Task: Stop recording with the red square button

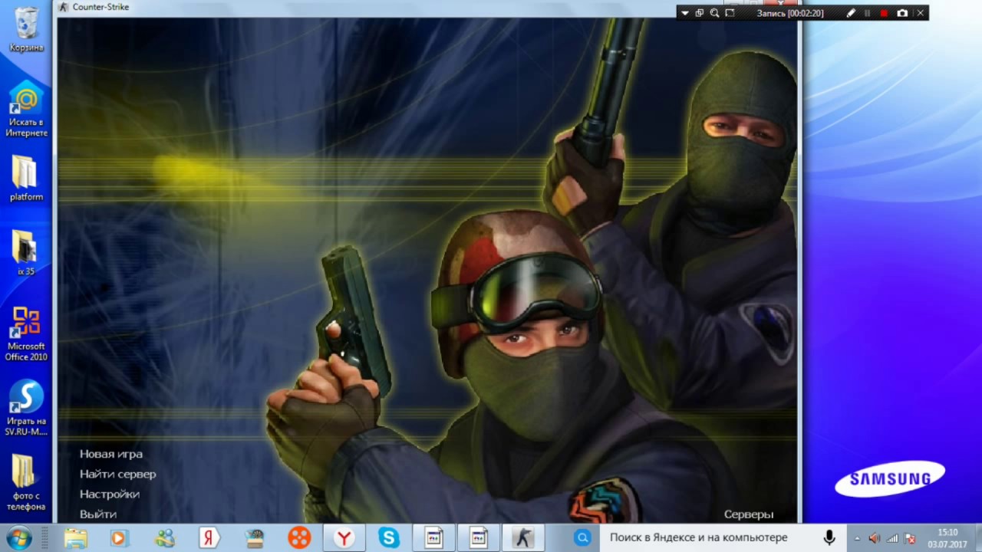Action: pos(884,13)
